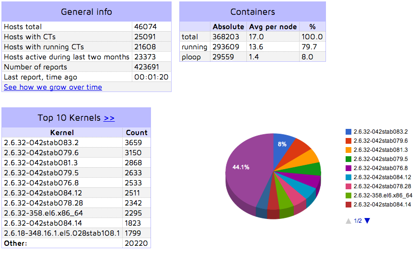Click containers total value 368203

[x=226, y=37]
